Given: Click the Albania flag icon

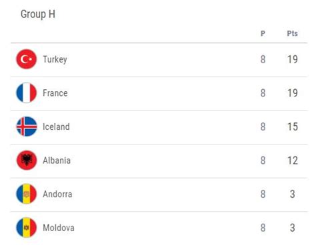Looking at the screenshot, I should (27, 160).
